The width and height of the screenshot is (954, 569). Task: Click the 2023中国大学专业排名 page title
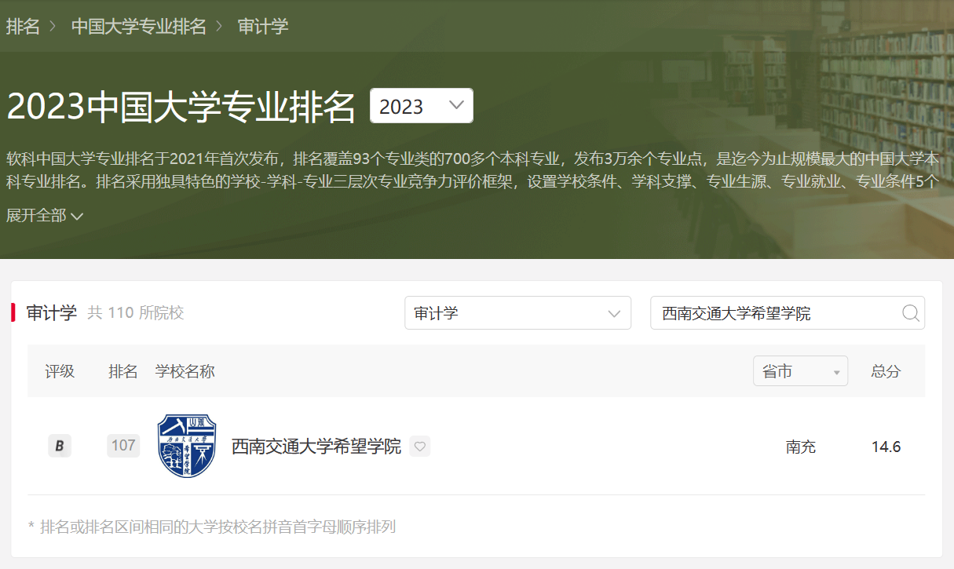[x=181, y=107]
